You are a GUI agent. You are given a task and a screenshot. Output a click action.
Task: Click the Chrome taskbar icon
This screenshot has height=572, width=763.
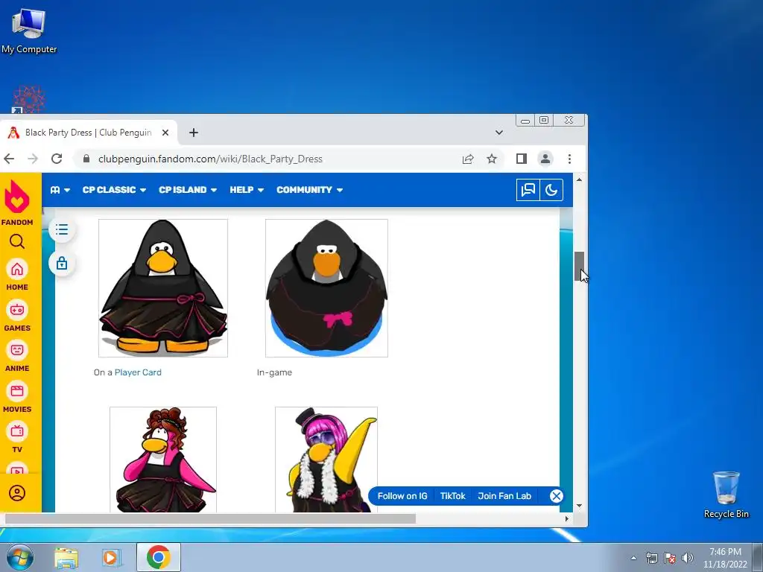tap(158, 557)
